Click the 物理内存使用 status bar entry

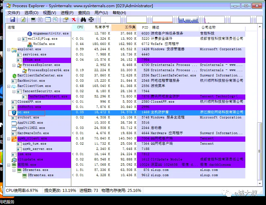coord(121,191)
